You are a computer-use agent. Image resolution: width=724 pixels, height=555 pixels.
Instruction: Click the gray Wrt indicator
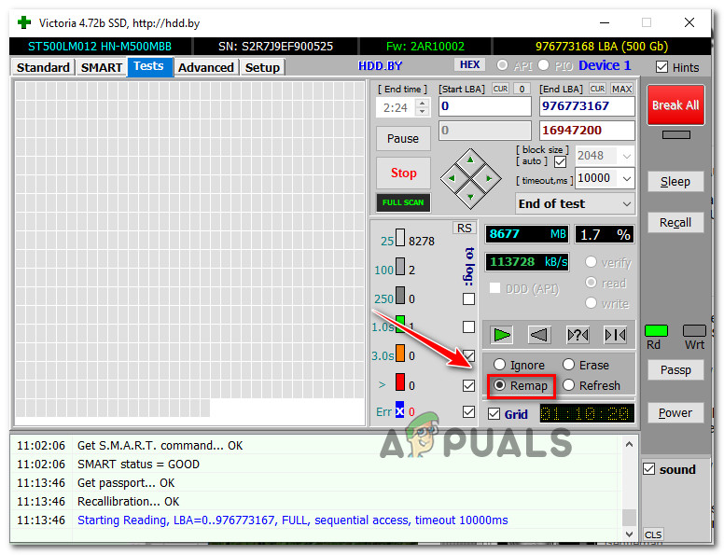[x=694, y=330]
